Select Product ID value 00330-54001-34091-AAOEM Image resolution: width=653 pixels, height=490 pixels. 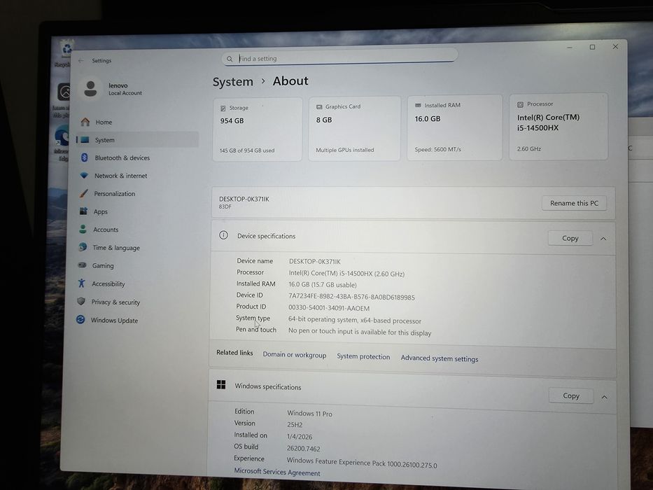(329, 308)
